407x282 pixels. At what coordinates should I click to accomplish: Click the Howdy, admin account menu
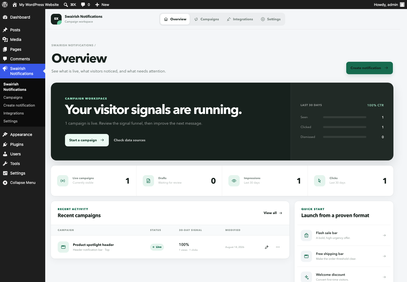[389, 5]
